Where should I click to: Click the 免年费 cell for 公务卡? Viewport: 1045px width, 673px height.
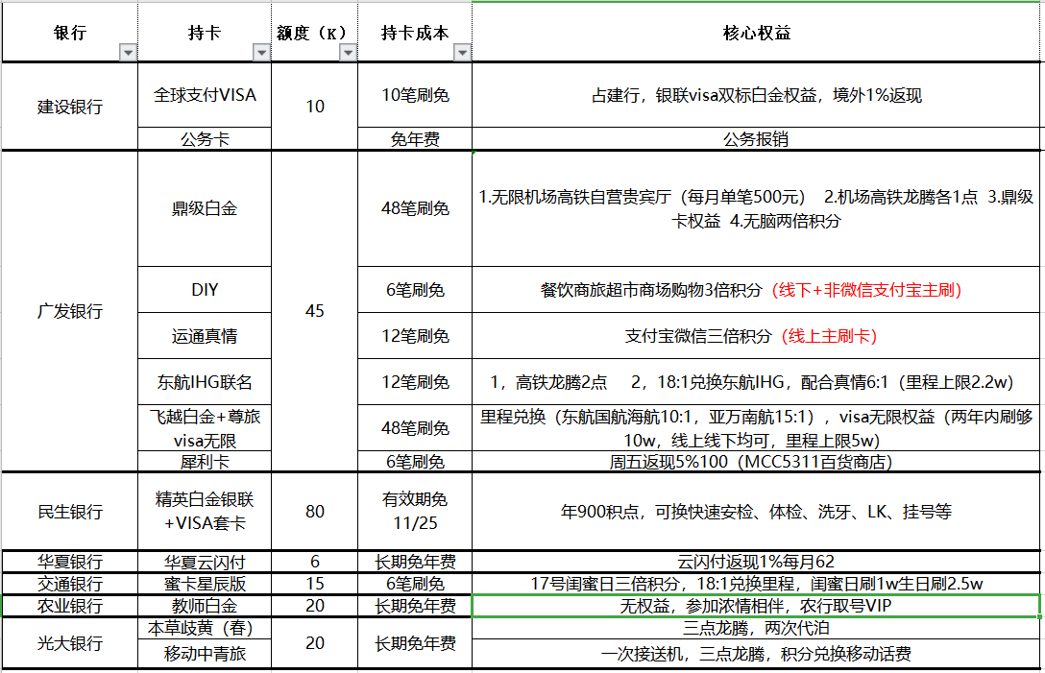[415, 139]
